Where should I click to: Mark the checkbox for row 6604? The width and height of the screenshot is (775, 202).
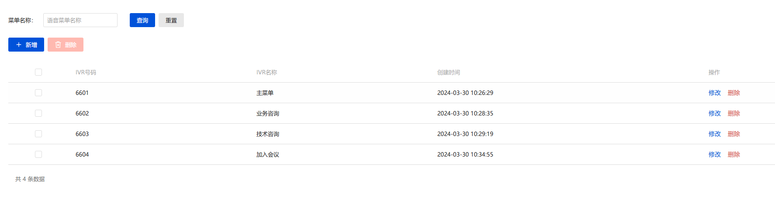point(38,154)
